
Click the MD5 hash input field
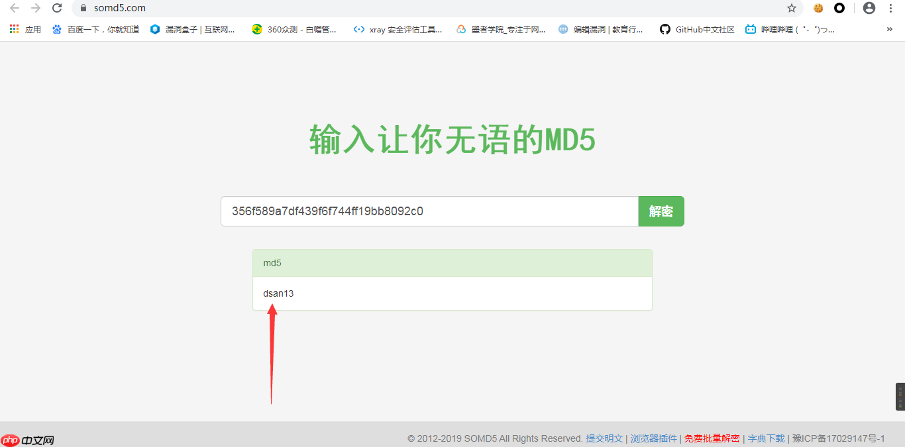pyautogui.click(x=429, y=211)
